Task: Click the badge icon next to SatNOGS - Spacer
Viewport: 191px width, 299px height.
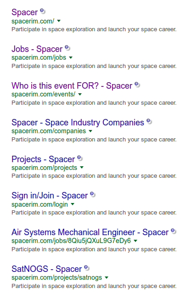Action: pos(87,268)
